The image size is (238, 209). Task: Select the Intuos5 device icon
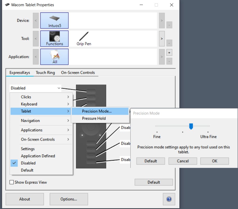pyautogui.click(x=54, y=20)
